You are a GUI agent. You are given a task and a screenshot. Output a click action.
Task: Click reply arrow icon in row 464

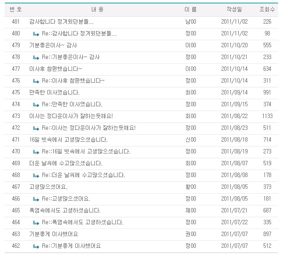point(36,222)
